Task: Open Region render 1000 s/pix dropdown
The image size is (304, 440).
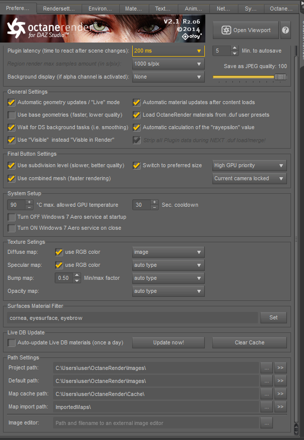Action: coord(168,64)
